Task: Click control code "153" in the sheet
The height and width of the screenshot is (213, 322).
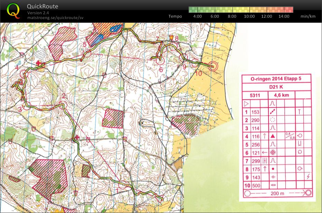Action: 255,112
